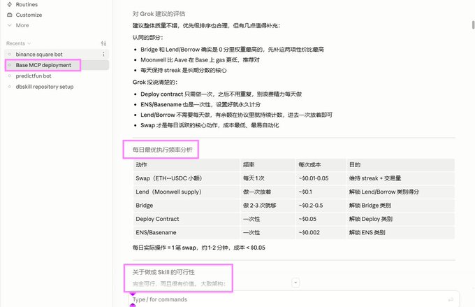Click the '关于做成 Skill 的可行性' heading
Screen dimensions: 475x307
[x=163, y=272]
